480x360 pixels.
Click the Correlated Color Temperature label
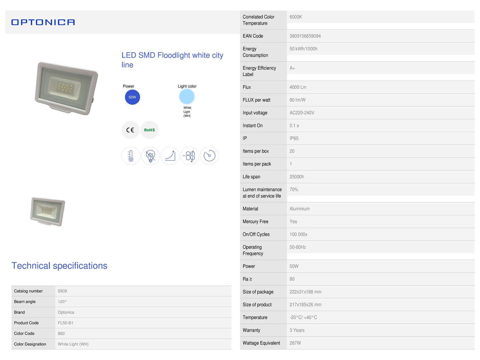pyautogui.click(x=259, y=20)
